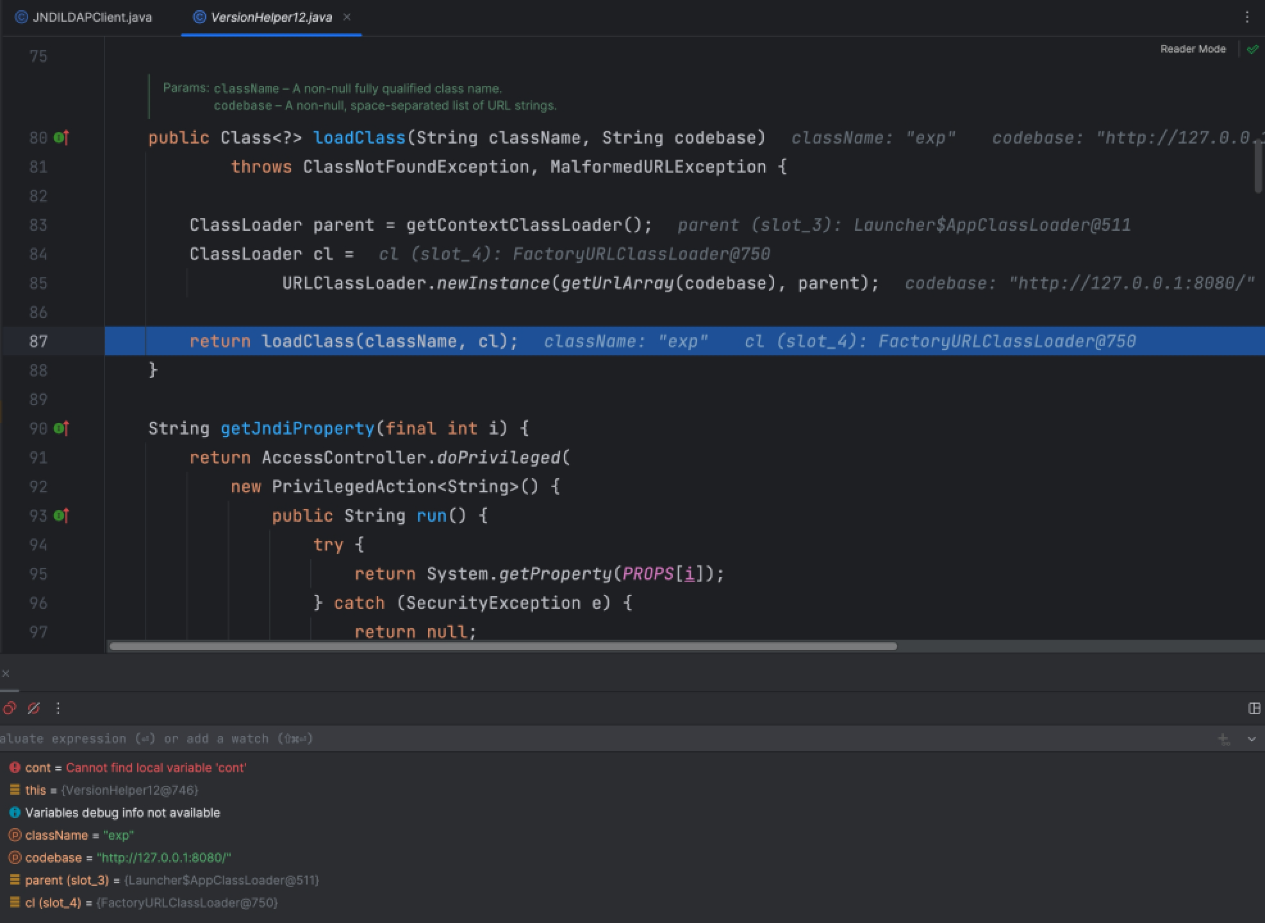
Task: Click the info icon beside debug info message
Action: point(15,813)
